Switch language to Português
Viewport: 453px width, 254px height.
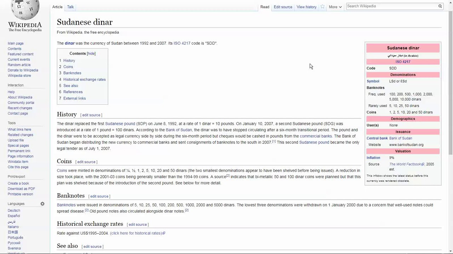point(15,238)
